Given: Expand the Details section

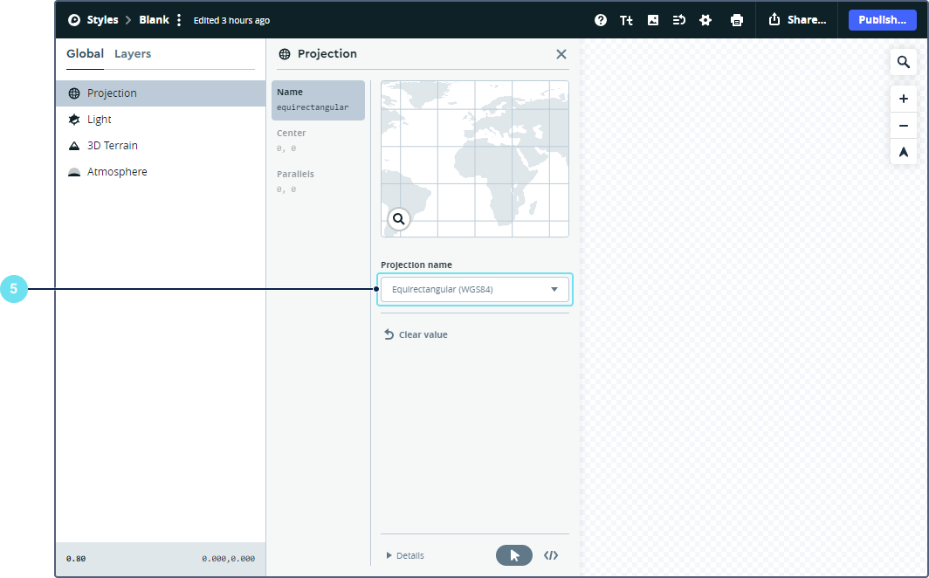Looking at the screenshot, I should pos(405,555).
